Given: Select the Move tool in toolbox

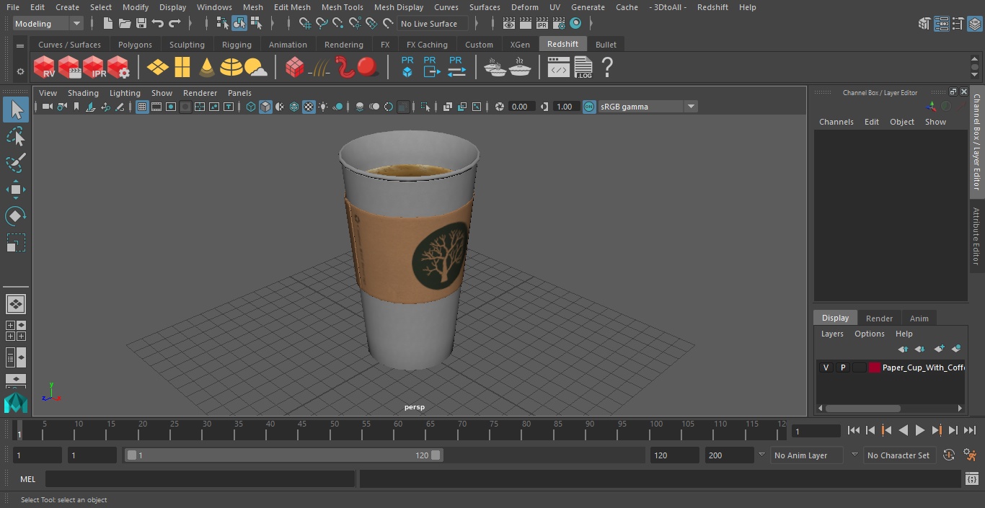Looking at the screenshot, I should tap(16, 190).
